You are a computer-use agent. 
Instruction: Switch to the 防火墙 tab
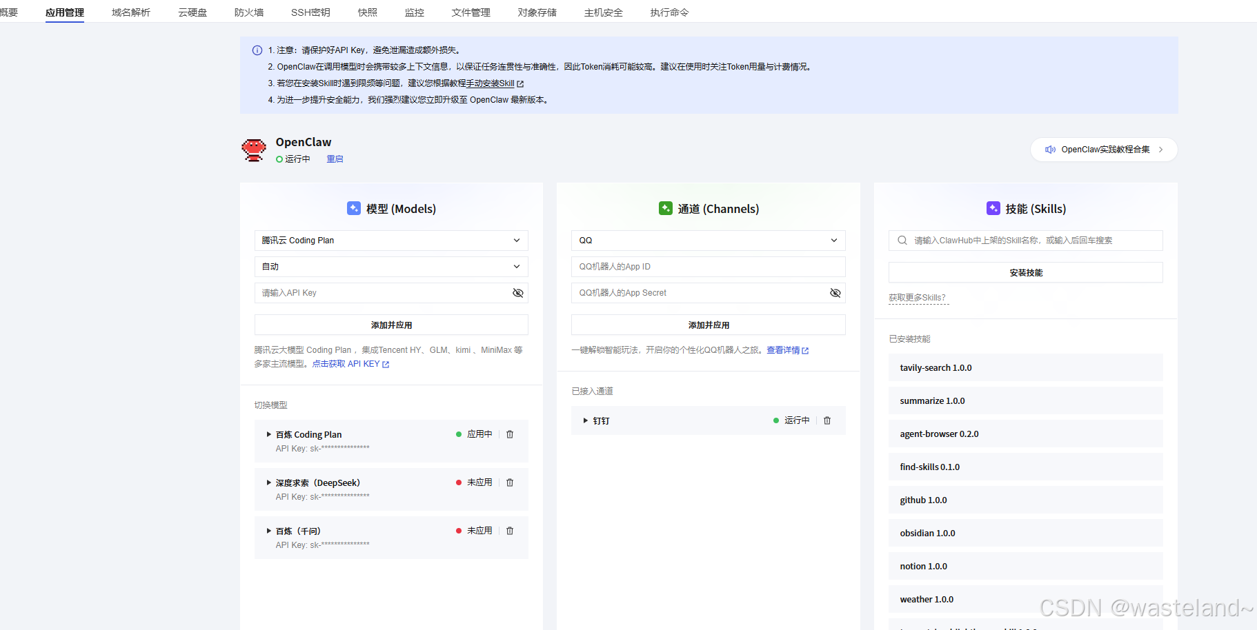249,12
